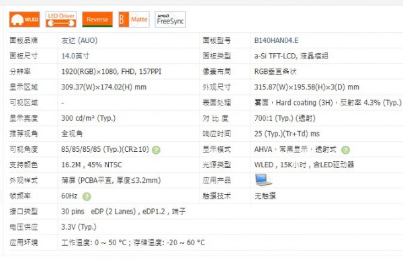Select the 16.2M, 45% NTSC color value

click(91, 165)
